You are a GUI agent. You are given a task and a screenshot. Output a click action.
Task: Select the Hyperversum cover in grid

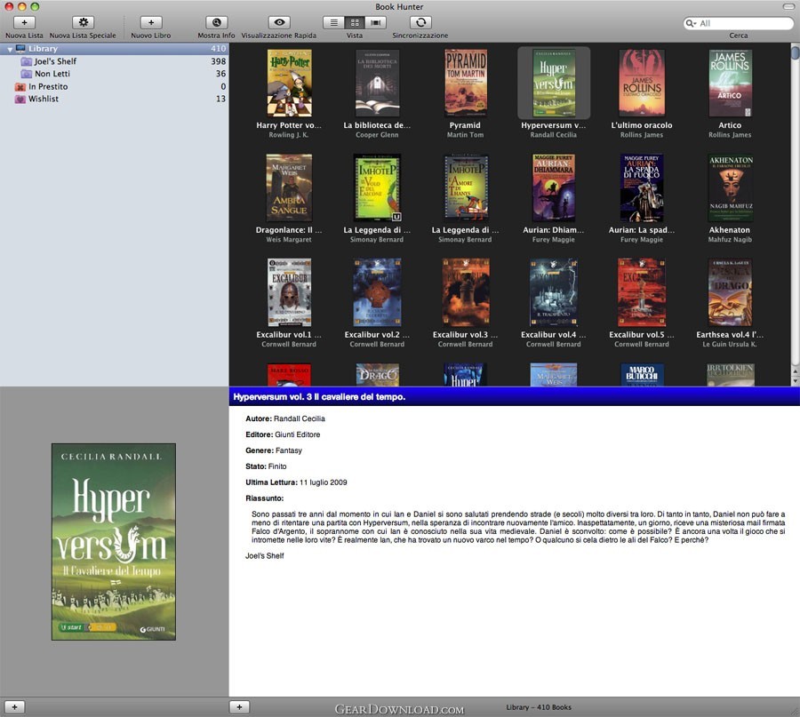click(x=554, y=84)
